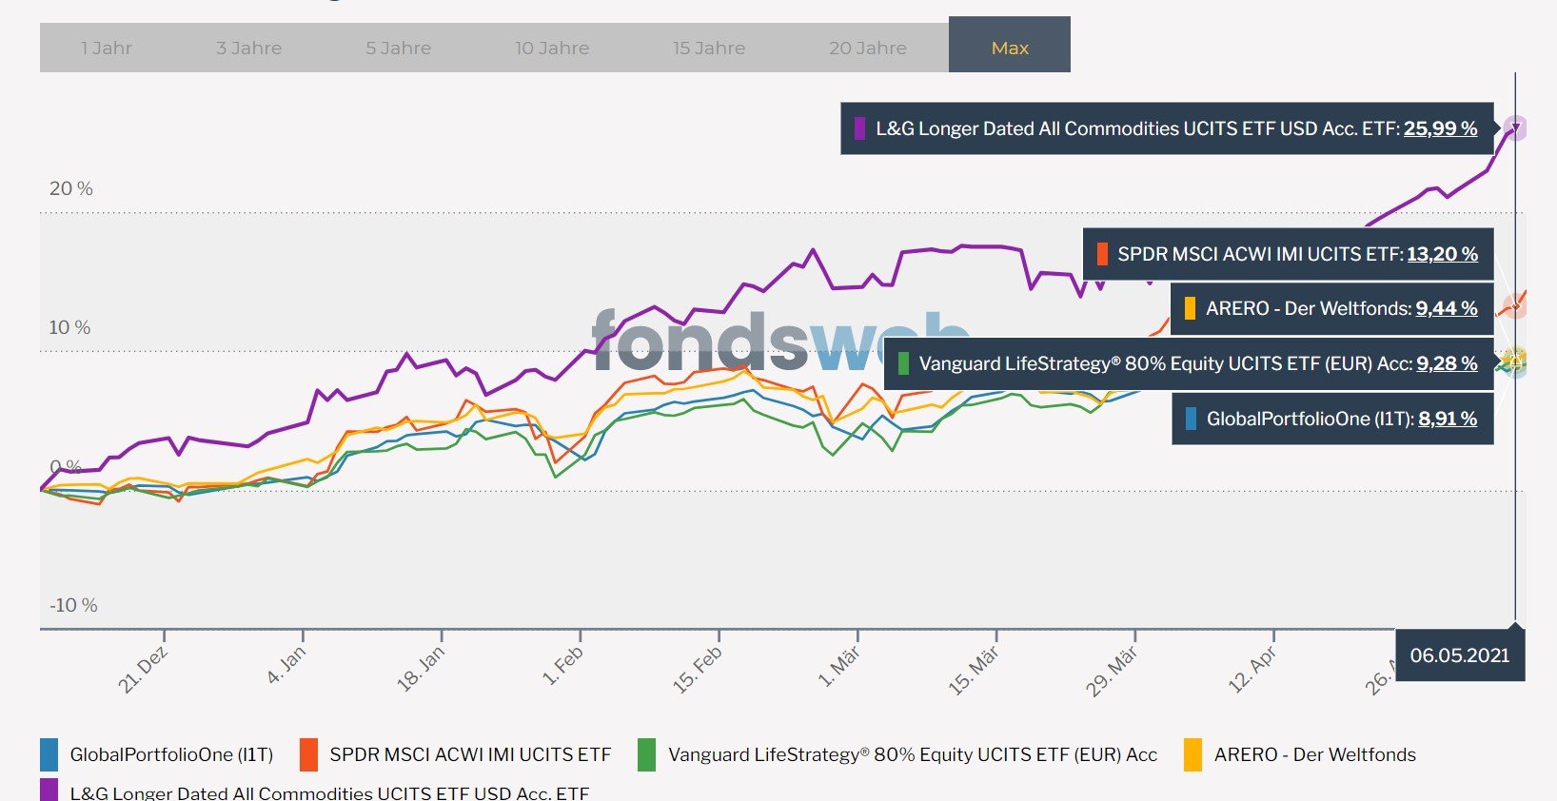
Task: Switch to the 3 Jahre tab
Action: click(248, 48)
